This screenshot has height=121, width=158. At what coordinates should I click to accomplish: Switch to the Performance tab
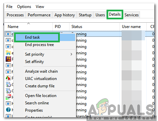point(39,15)
